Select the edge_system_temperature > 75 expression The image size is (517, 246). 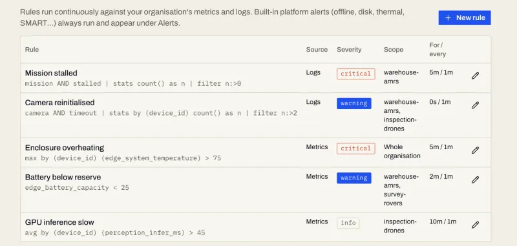coord(123,158)
